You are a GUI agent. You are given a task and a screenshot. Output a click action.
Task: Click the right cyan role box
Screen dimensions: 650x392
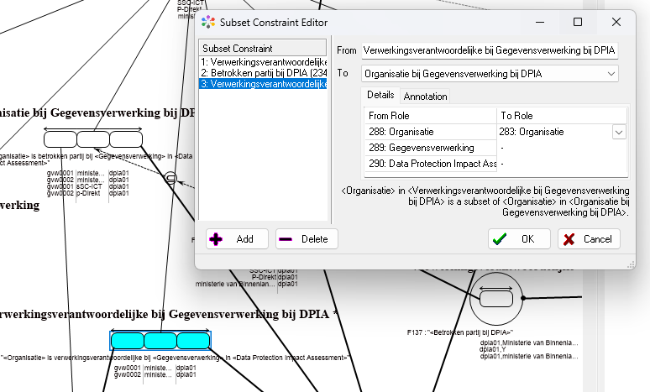coord(193,340)
